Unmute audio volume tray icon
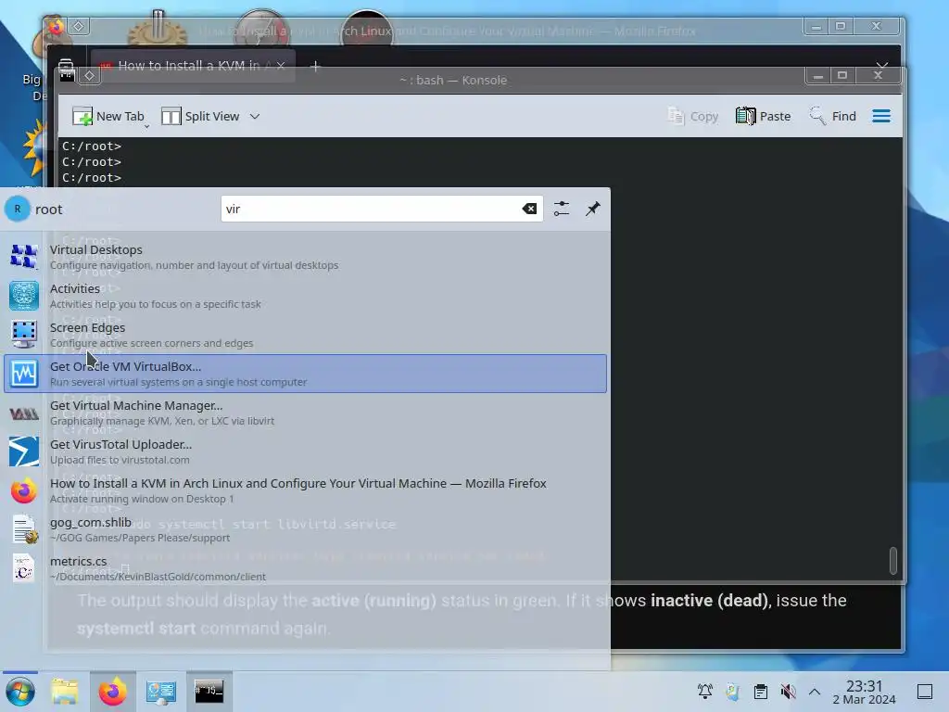The width and height of the screenshot is (949, 712). 788,691
